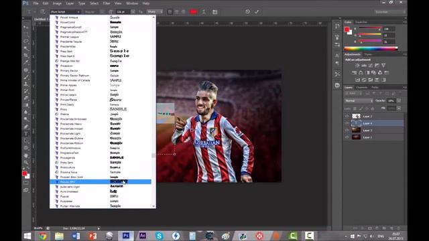Select the Eraser tool
The width and height of the screenshot is (429, 241).
tap(26, 98)
